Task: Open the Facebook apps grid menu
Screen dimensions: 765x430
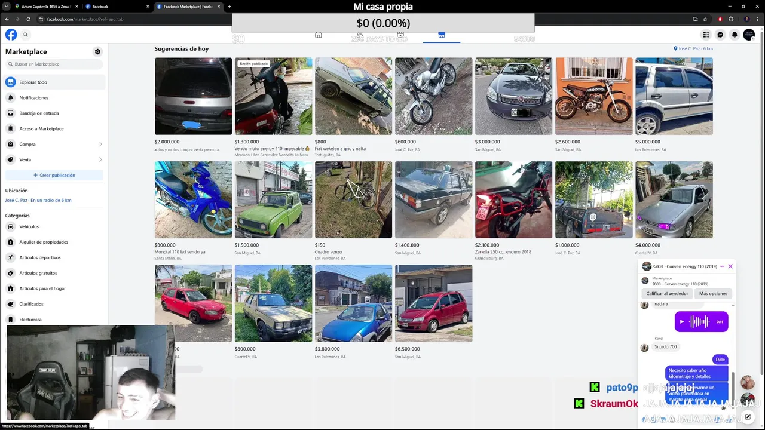Action: 706,35
